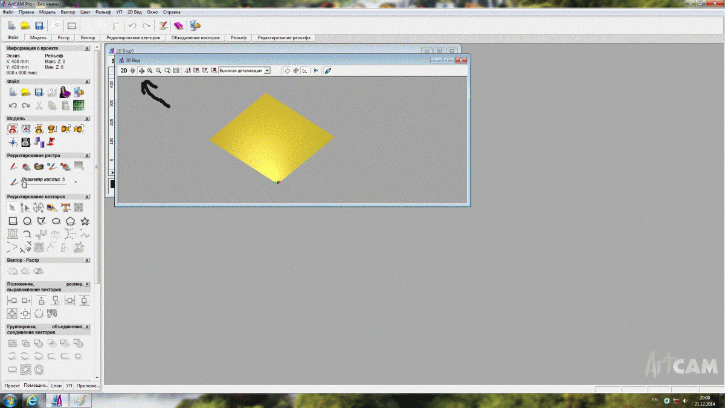Click the save disk icon in top toolbar
Screen dimensions: 725x408
[39, 26]
